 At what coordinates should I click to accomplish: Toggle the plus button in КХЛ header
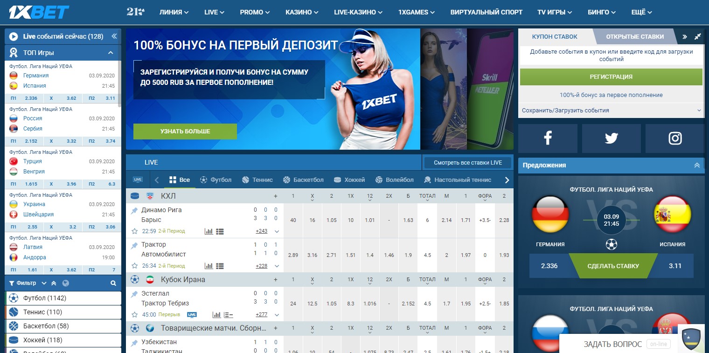pos(276,196)
